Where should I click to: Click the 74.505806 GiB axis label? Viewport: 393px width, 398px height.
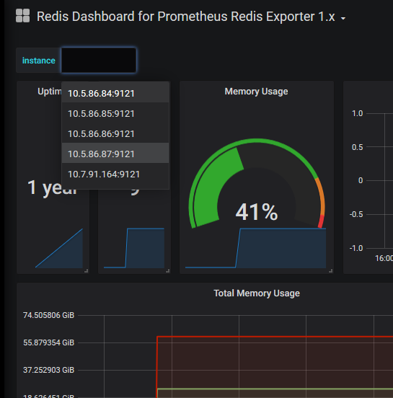pyautogui.click(x=49, y=315)
